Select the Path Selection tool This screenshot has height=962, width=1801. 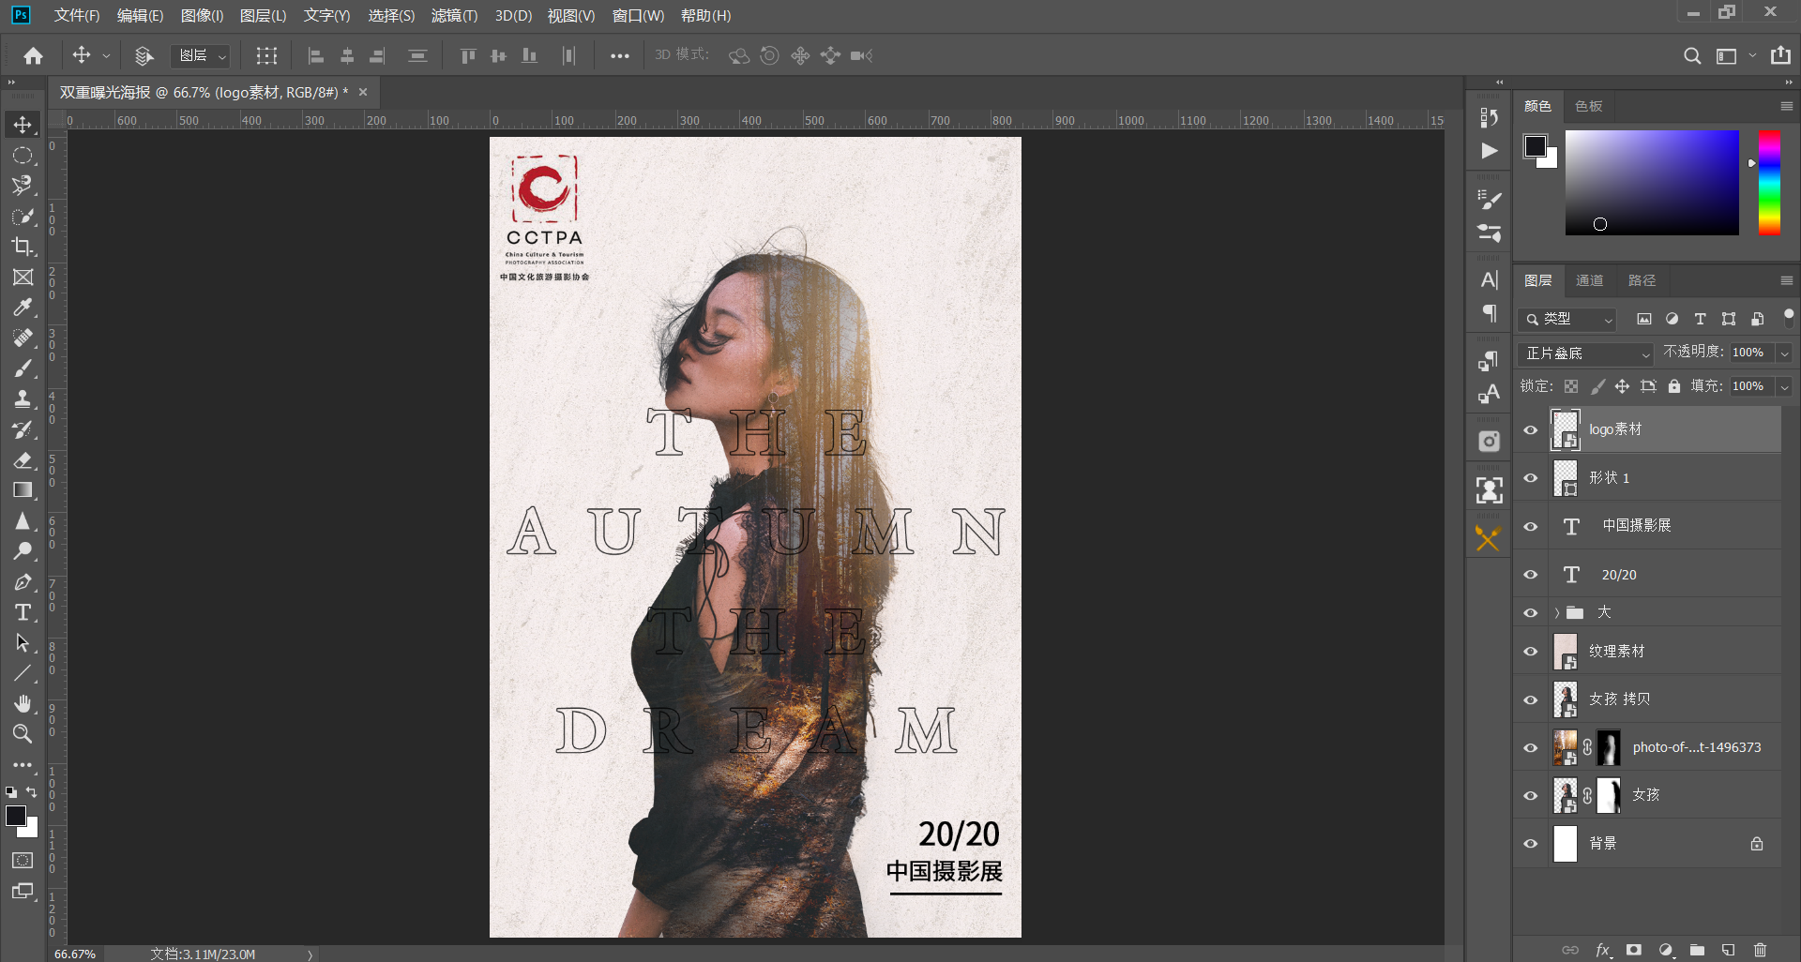click(23, 643)
